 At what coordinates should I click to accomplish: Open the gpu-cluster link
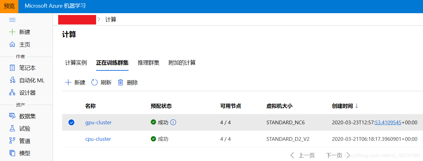pyautogui.click(x=98, y=122)
